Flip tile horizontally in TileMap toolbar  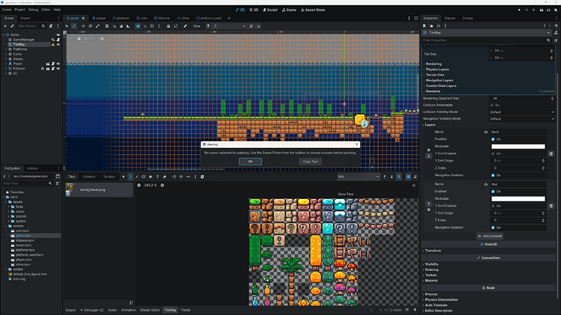188,176
